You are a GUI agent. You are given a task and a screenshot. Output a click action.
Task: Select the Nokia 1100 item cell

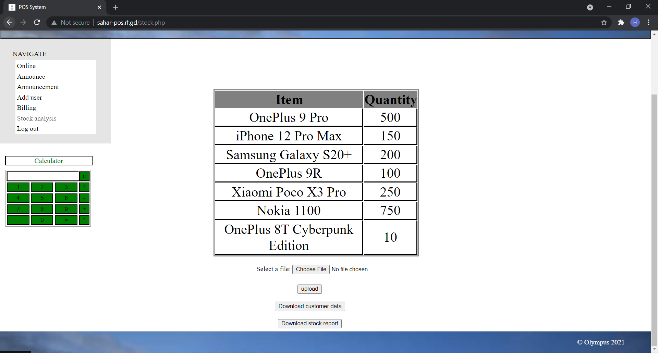[x=289, y=211]
